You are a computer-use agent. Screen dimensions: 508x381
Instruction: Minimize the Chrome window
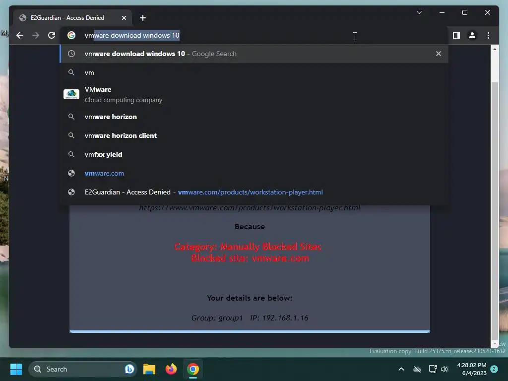click(442, 12)
